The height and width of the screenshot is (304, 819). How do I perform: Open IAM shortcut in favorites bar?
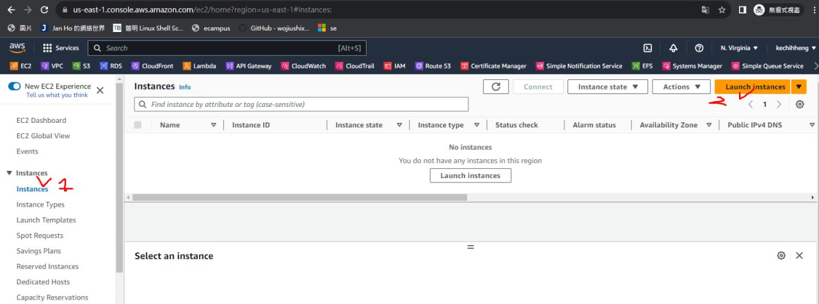[395, 66]
